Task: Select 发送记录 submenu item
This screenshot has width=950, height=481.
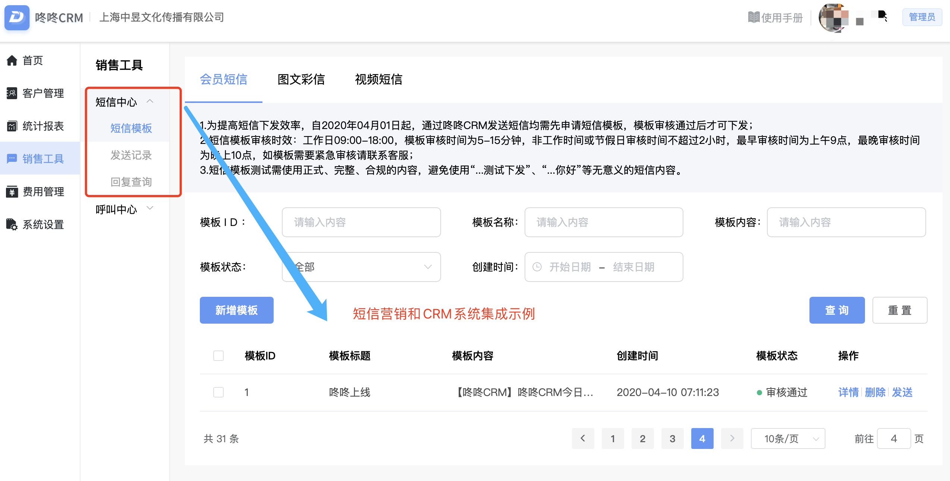Action: (131, 155)
